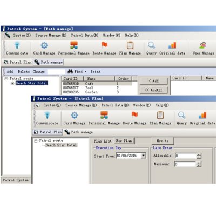
Task: Open Source Manage menu in Path manage window
Action: point(51,35)
